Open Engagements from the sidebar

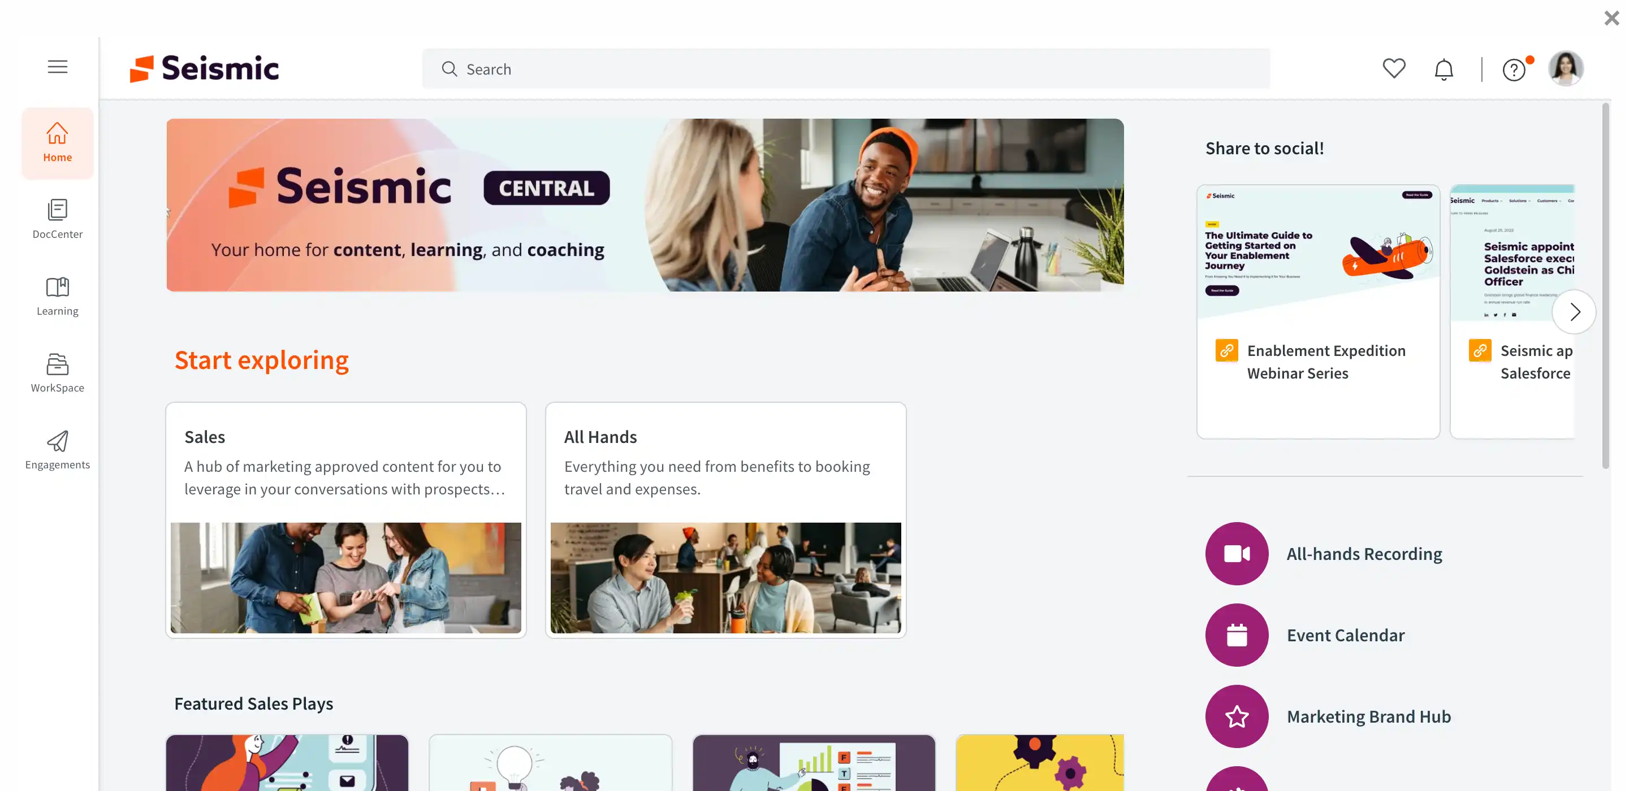[58, 450]
